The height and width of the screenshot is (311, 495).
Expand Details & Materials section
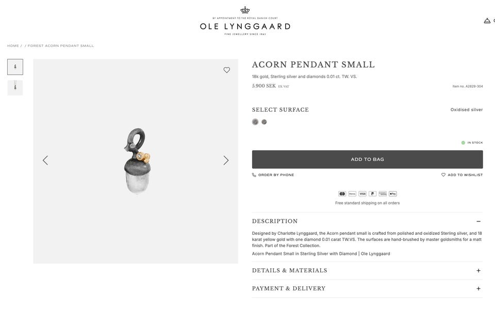478,271
